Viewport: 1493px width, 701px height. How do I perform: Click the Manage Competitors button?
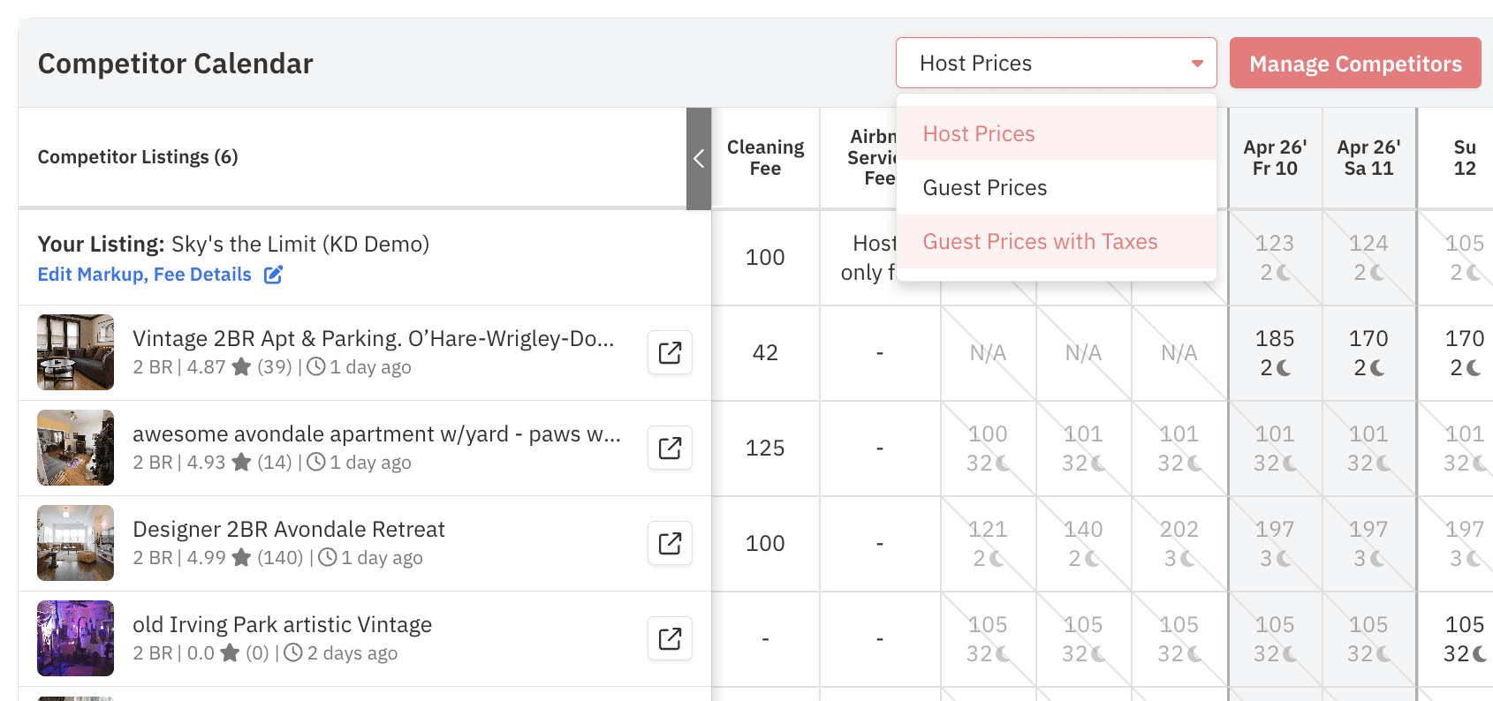(x=1354, y=63)
